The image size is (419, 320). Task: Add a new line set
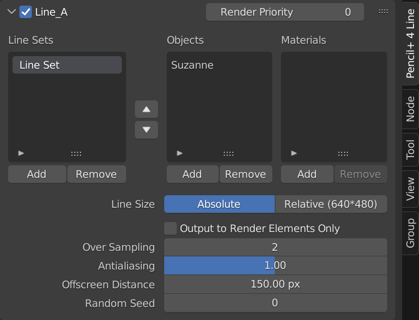pyautogui.click(x=37, y=174)
